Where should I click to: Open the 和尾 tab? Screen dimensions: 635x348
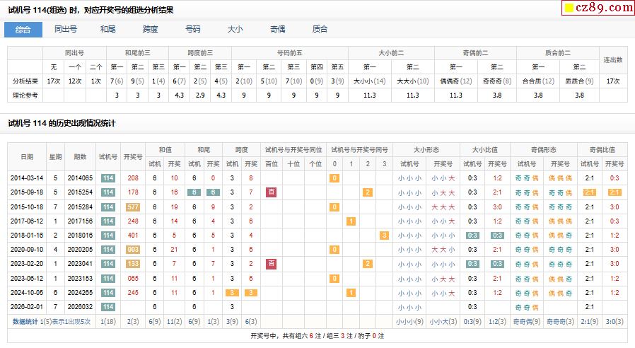[x=108, y=30]
